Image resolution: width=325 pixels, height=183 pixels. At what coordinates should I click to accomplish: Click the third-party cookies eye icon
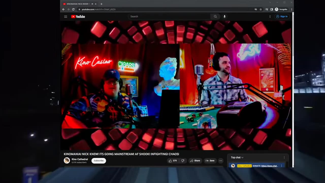click(x=256, y=9)
